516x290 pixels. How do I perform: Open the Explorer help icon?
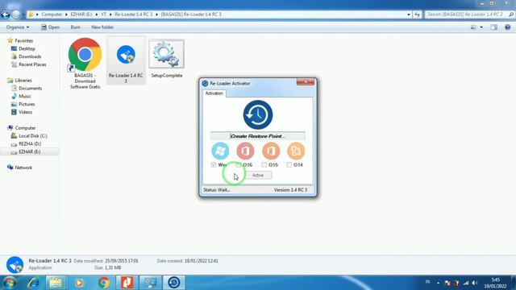(x=507, y=27)
